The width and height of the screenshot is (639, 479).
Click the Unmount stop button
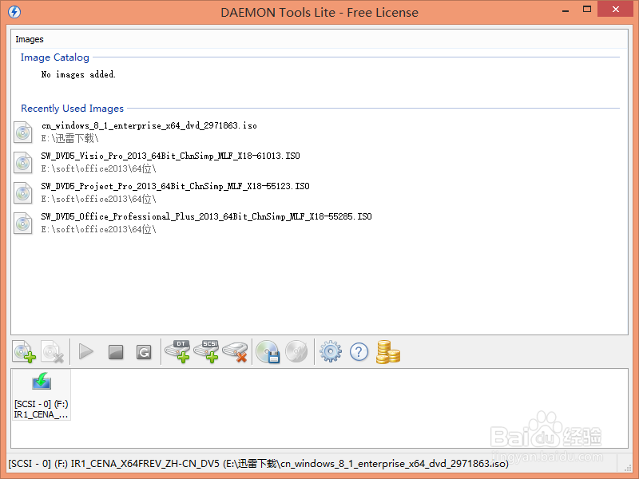(116, 352)
